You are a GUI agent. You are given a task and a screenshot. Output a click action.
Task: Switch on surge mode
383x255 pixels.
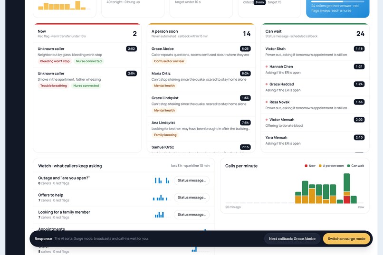point(346,239)
